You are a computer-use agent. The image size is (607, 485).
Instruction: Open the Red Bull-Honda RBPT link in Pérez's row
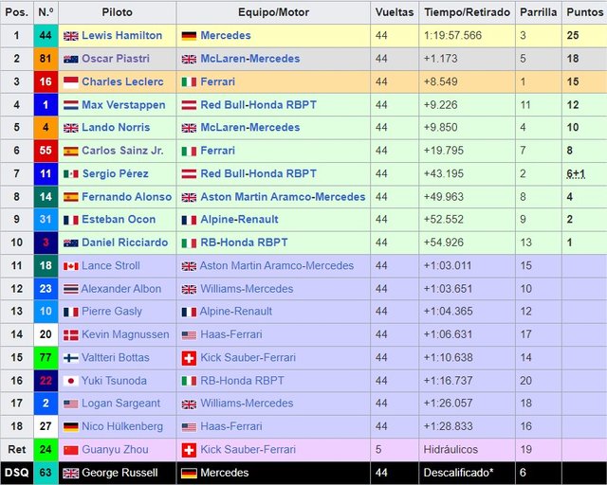[x=259, y=173]
